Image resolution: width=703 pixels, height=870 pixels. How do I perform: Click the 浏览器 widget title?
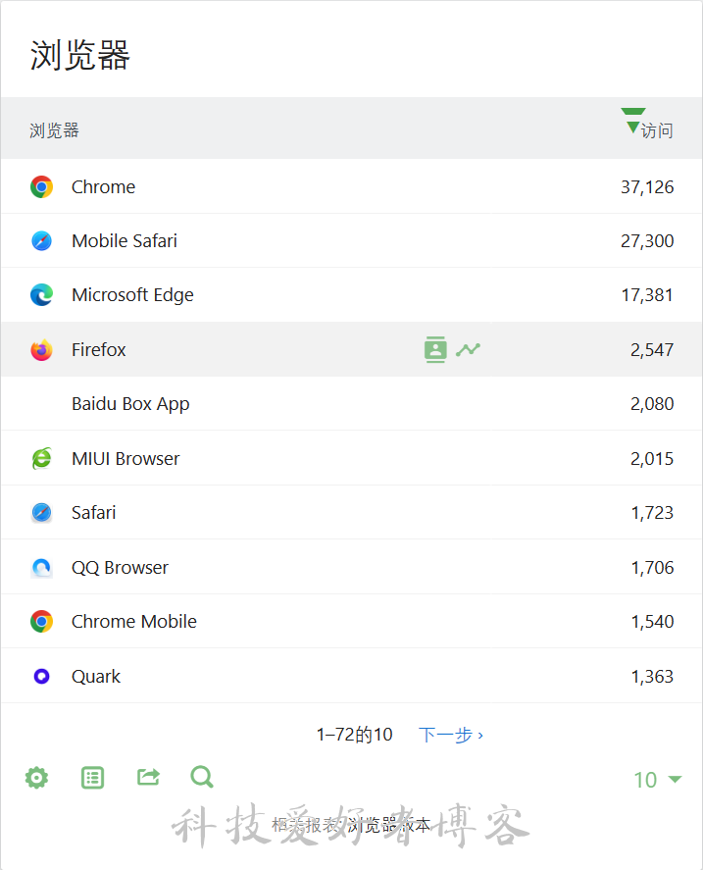click(x=79, y=56)
